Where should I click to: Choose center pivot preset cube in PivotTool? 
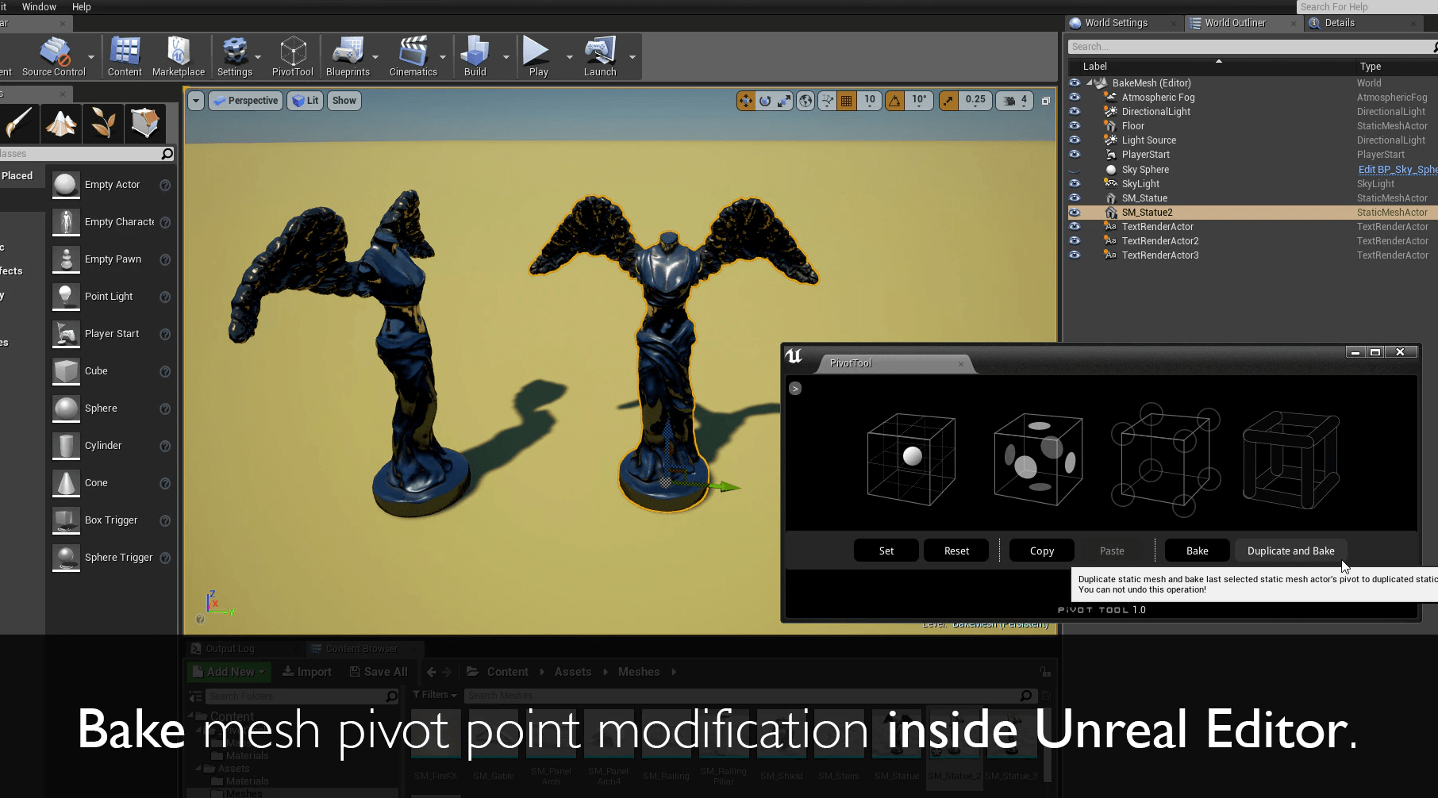point(911,458)
